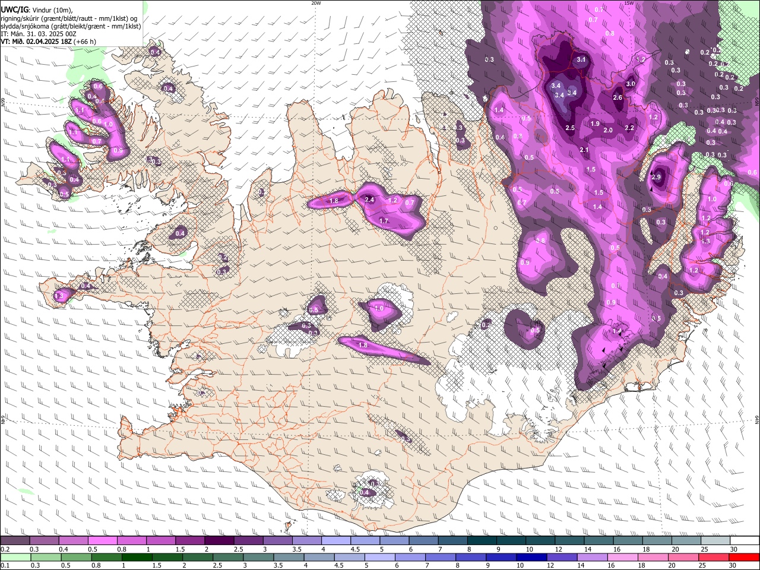Click the light grey upper legend swatch between 25 and 30
Viewport: 760px width, 570px height.
click(x=715, y=540)
